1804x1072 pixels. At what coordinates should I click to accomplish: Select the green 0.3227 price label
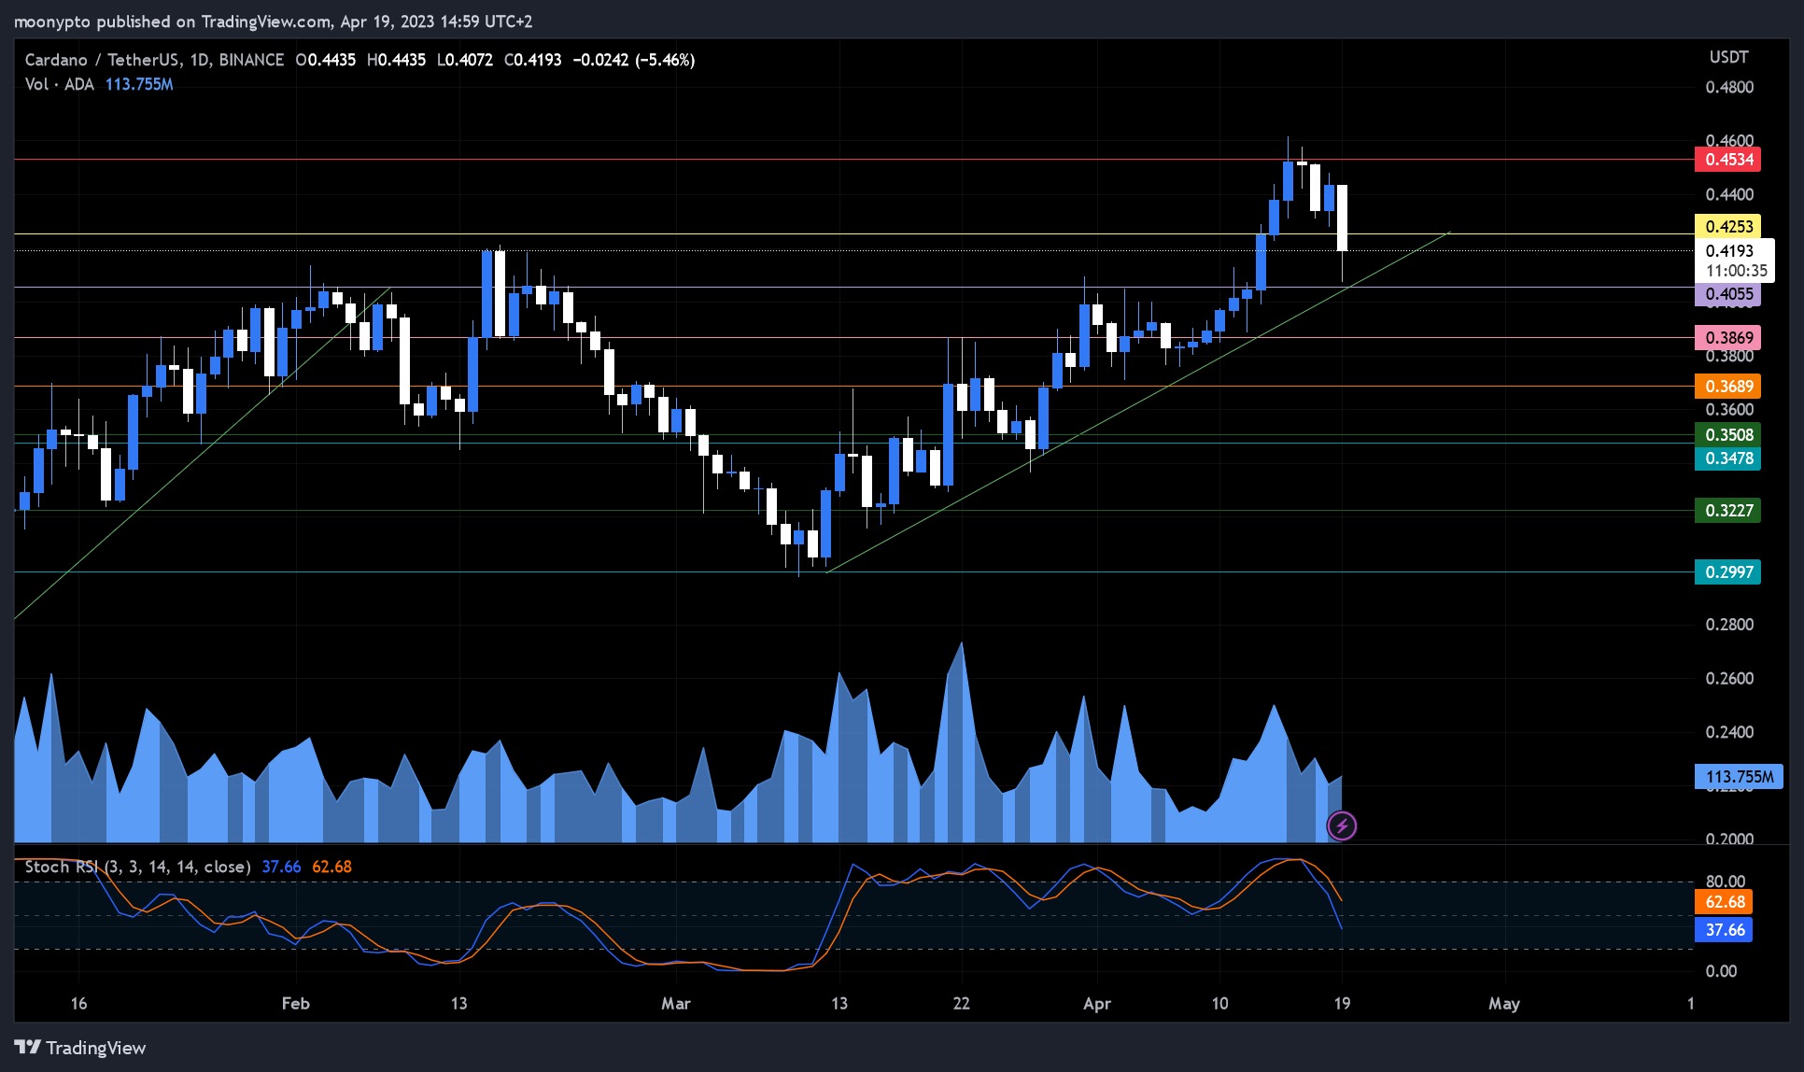click(x=1728, y=511)
